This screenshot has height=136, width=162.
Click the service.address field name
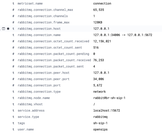point(31,111)
